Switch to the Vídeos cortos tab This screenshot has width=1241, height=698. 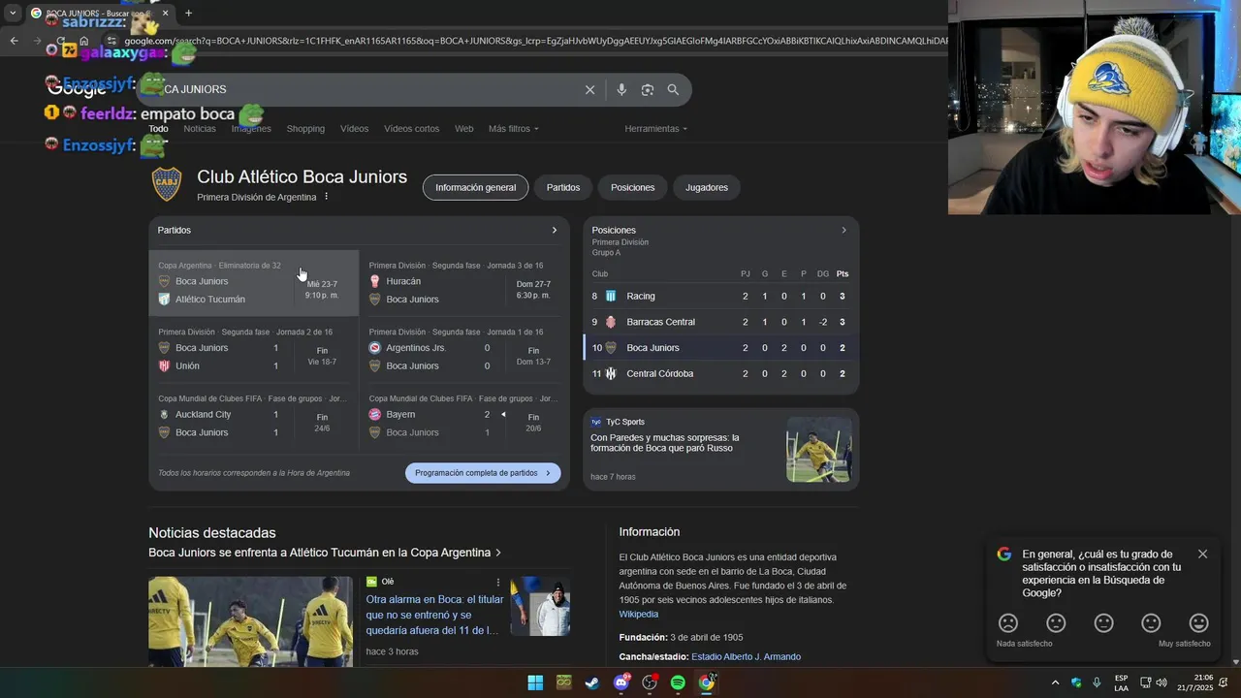tap(411, 129)
